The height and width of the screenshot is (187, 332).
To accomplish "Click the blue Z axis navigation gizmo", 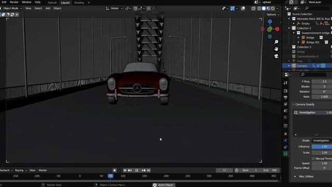I will pyautogui.click(x=270, y=22).
